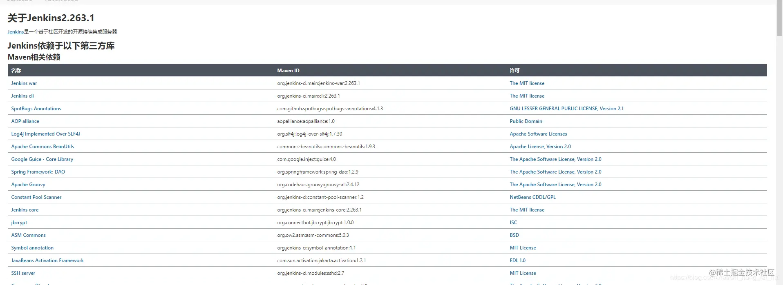
Task: Open the SSH server link
Action: pos(23,273)
